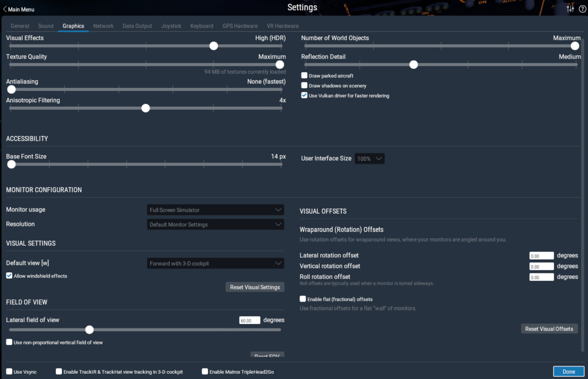588x379 pixels.
Task: Enable flat (fractional) offsets checkbox
Action: (303, 299)
